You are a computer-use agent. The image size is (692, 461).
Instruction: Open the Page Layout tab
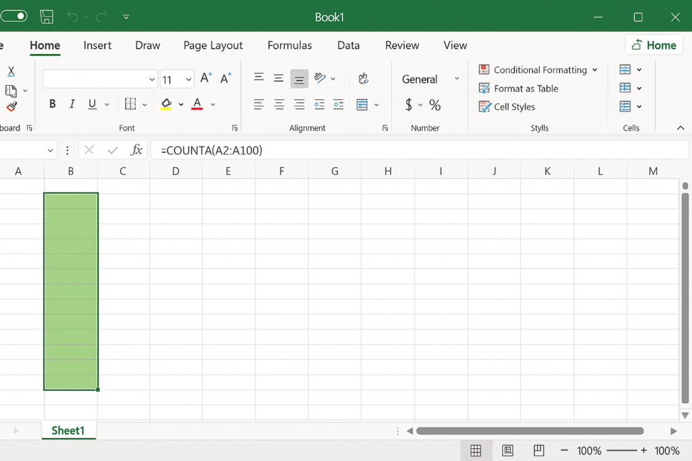pyautogui.click(x=213, y=45)
